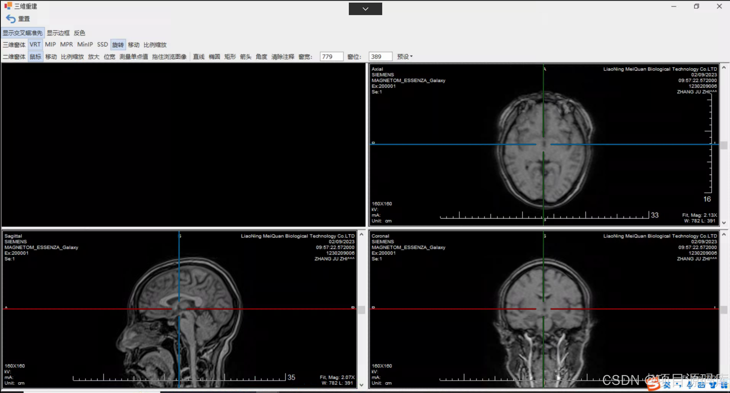This screenshot has width=730, height=393.
Task: Switch to MIP rendering mode
Action: point(50,45)
